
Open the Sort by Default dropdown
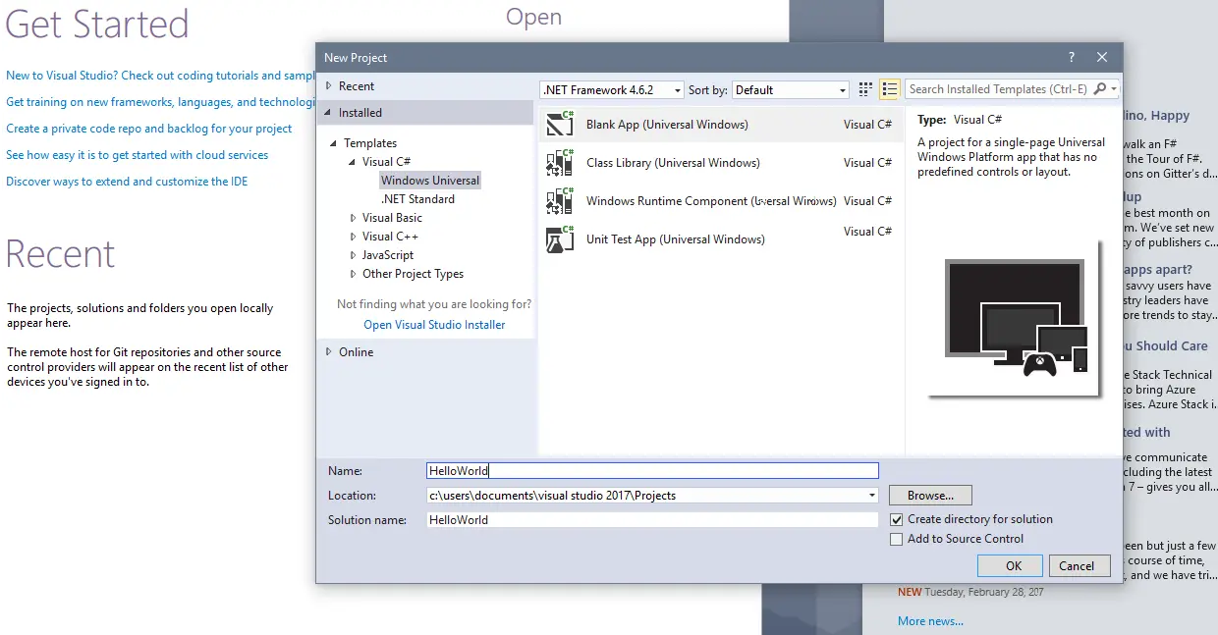791,89
